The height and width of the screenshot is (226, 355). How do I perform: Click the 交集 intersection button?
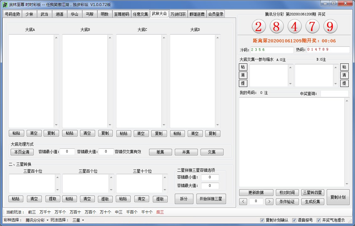coord(212,152)
